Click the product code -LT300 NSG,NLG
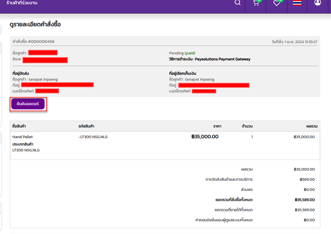The height and width of the screenshot is (234, 331). [93, 137]
